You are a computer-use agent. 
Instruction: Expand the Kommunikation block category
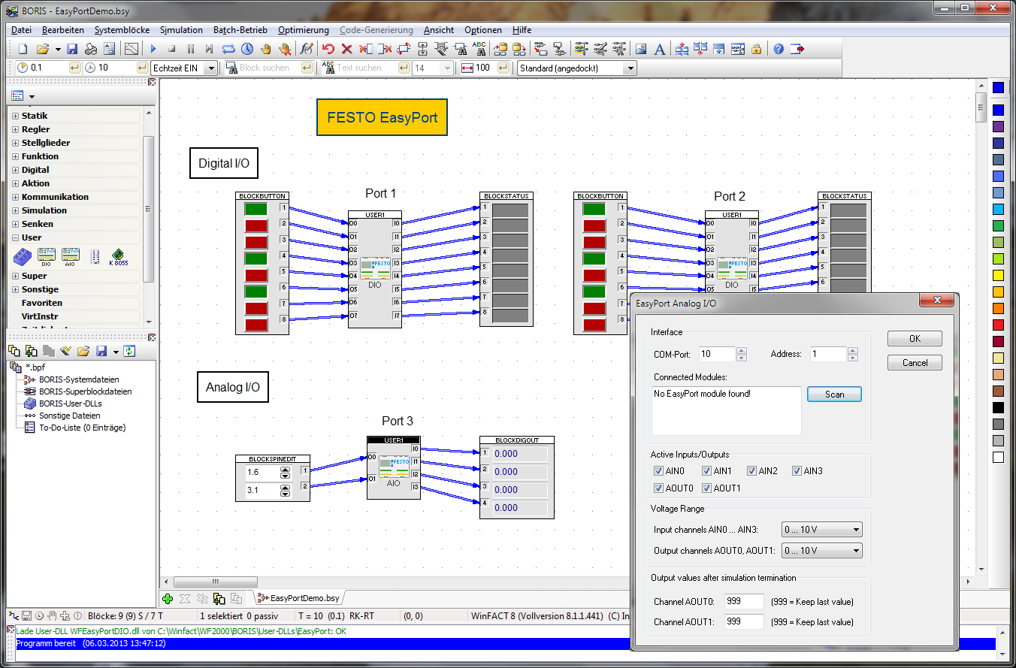(x=16, y=197)
